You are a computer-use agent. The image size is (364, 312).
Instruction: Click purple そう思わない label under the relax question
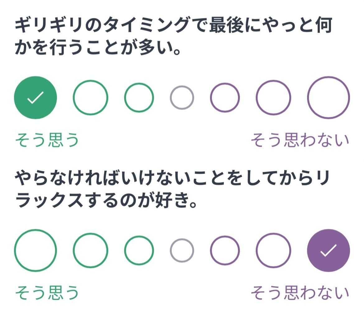[300, 293]
